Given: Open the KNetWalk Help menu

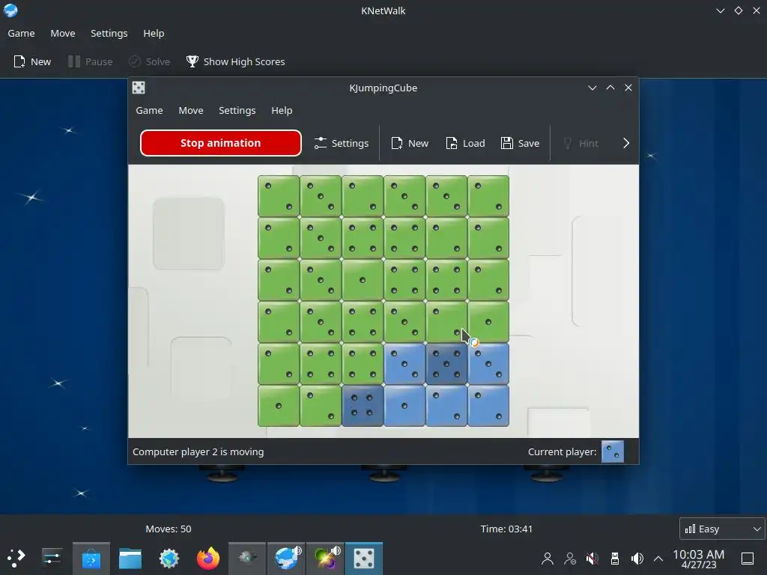Looking at the screenshot, I should click(154, 33).
